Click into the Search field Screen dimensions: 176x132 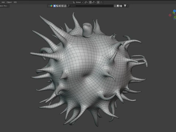[x=91, y=6]
